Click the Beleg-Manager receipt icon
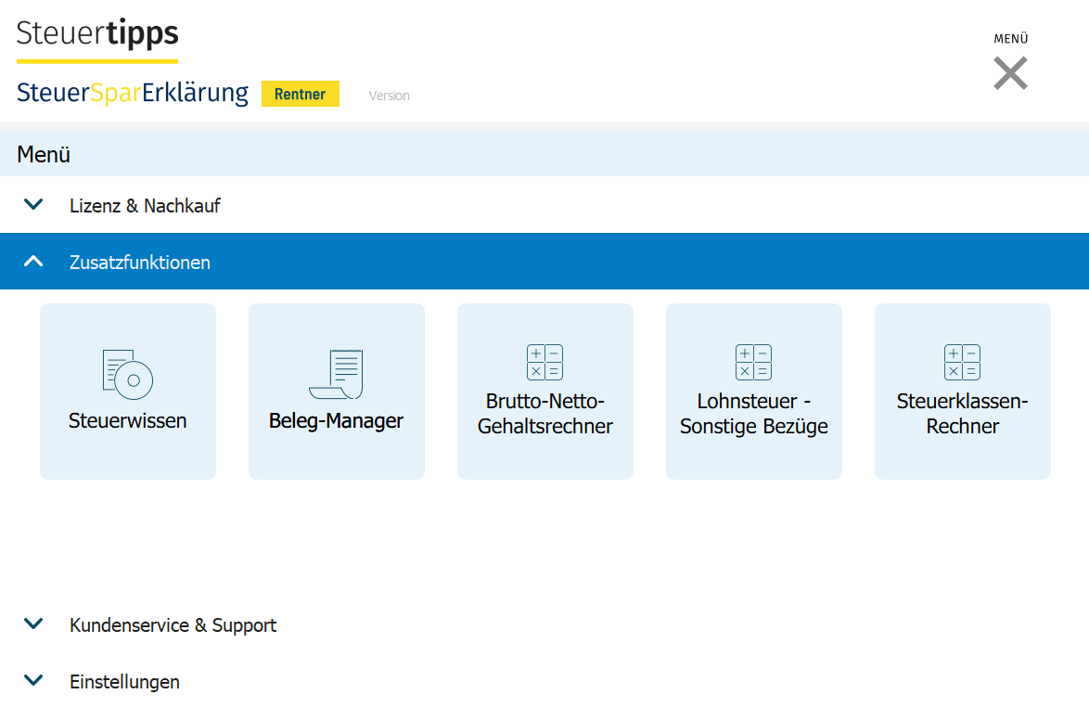 pos(336,374)
